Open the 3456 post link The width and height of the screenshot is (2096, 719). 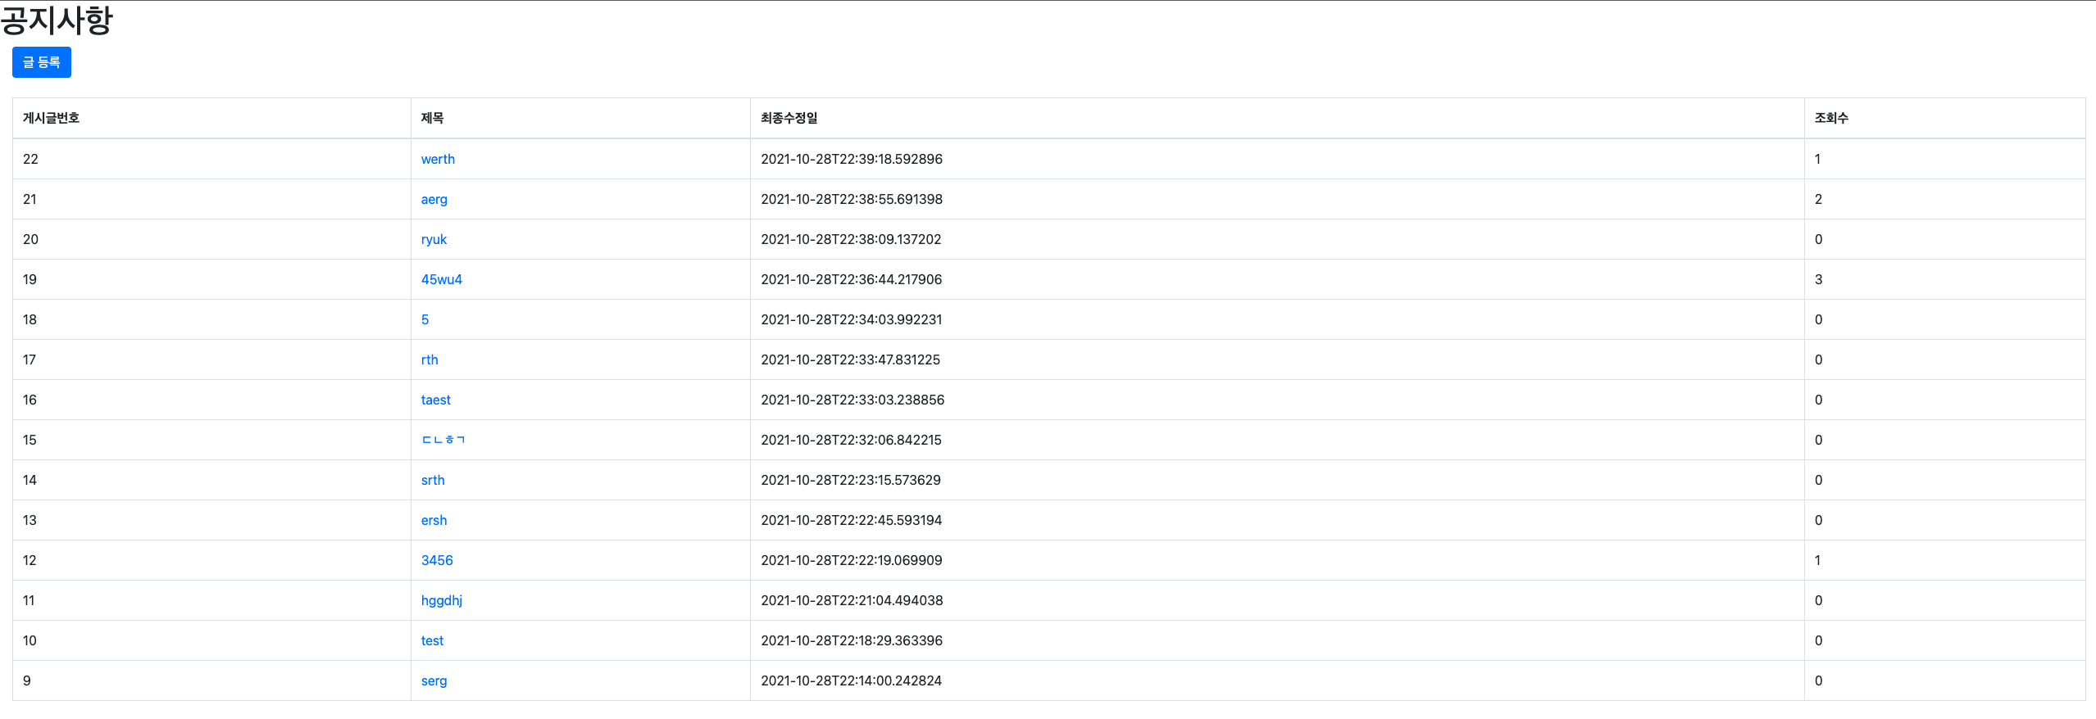point(437,560)
